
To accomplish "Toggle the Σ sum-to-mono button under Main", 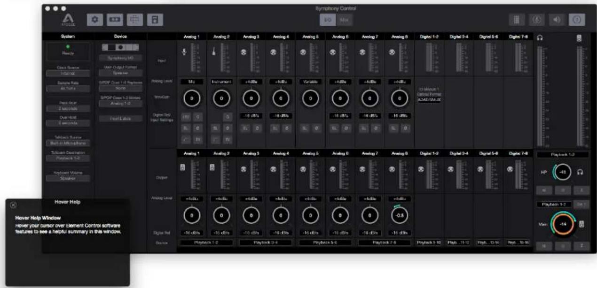I will [582, 245].
